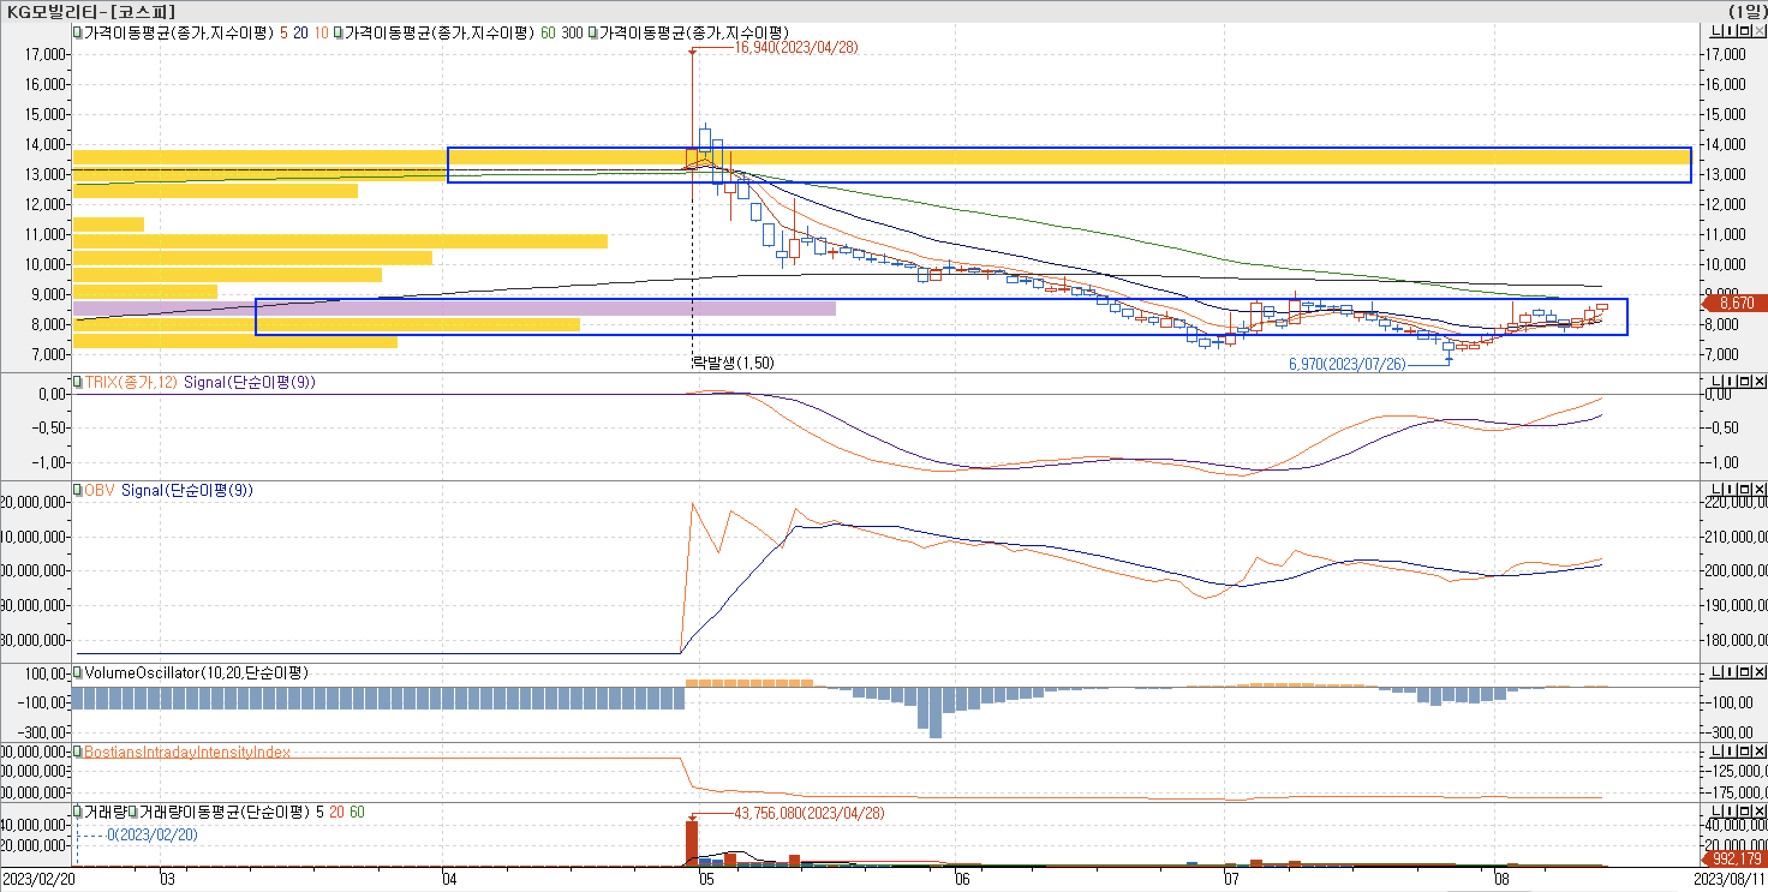Close the TRIX indicator panel

1760,382
